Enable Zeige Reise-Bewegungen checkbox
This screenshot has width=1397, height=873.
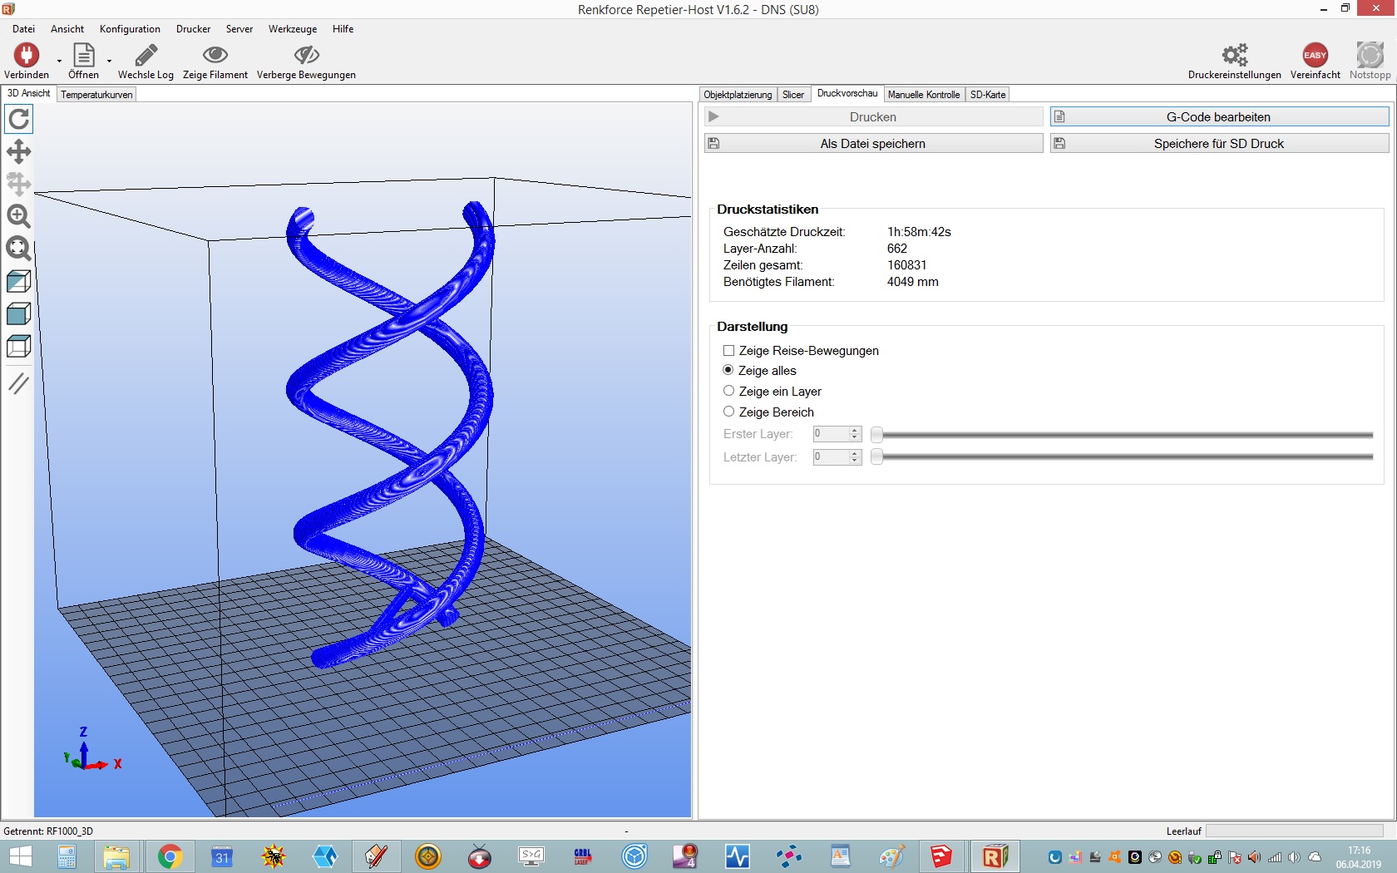coord(729,351)
